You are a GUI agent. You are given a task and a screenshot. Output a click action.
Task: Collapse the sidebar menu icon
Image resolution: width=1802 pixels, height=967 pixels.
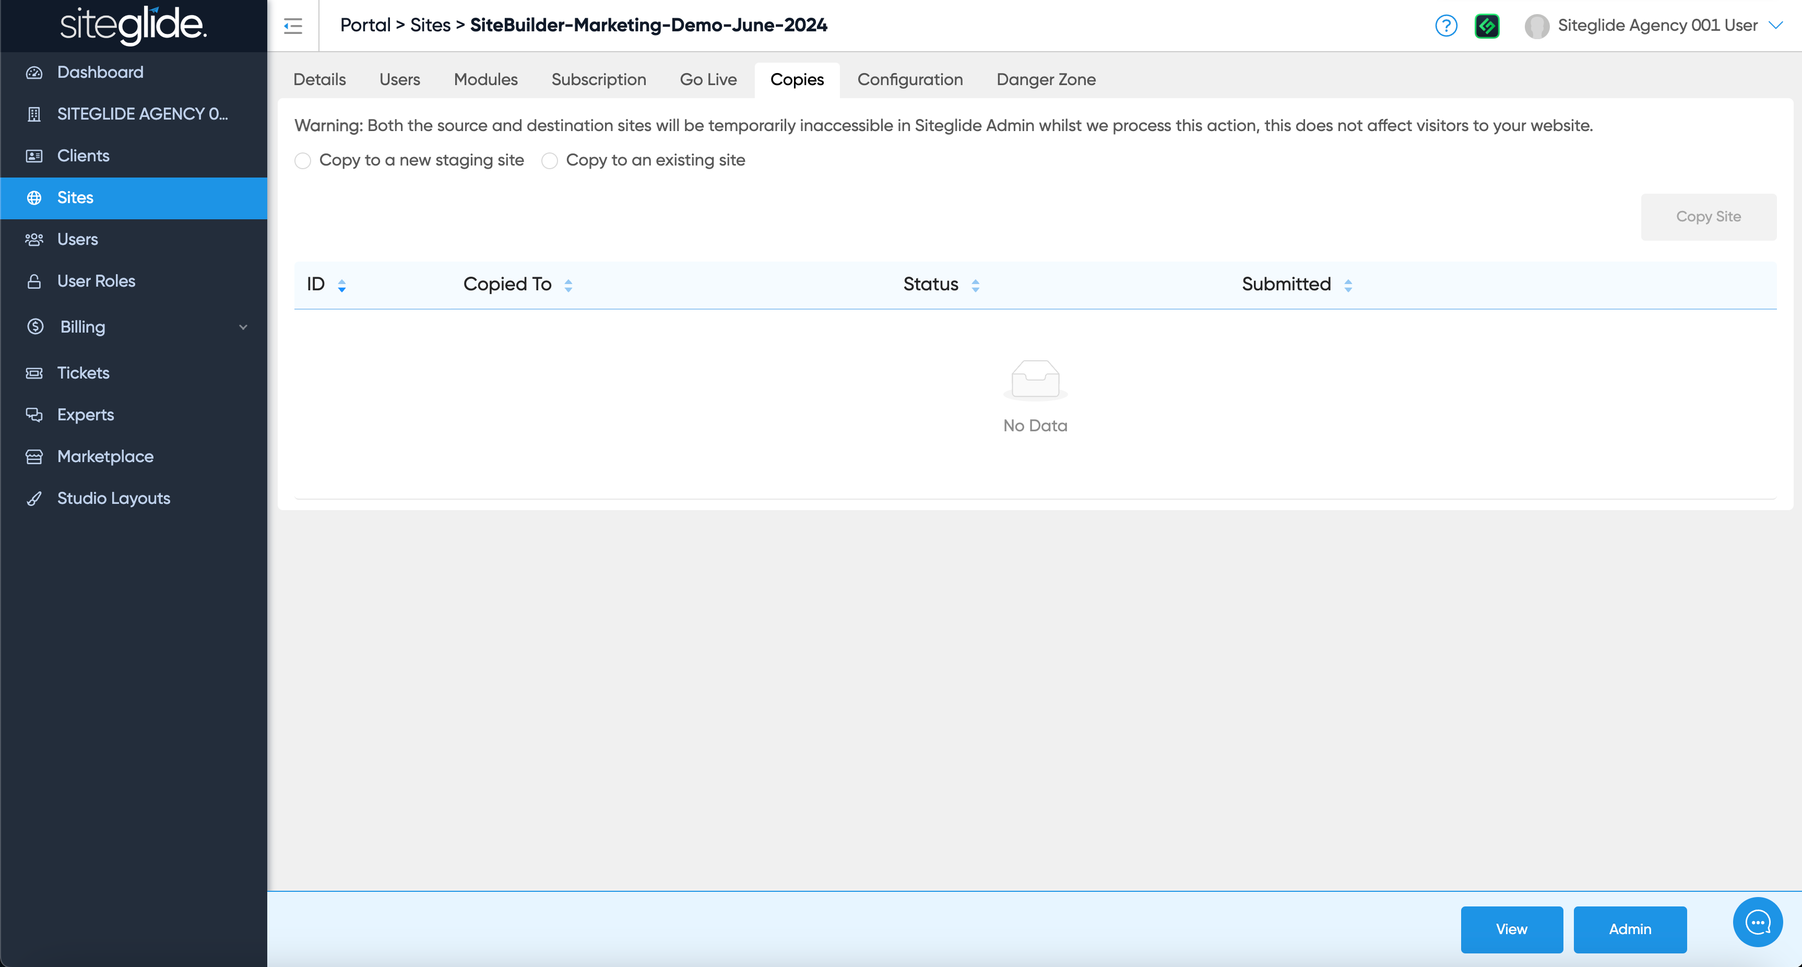point(292,26)
